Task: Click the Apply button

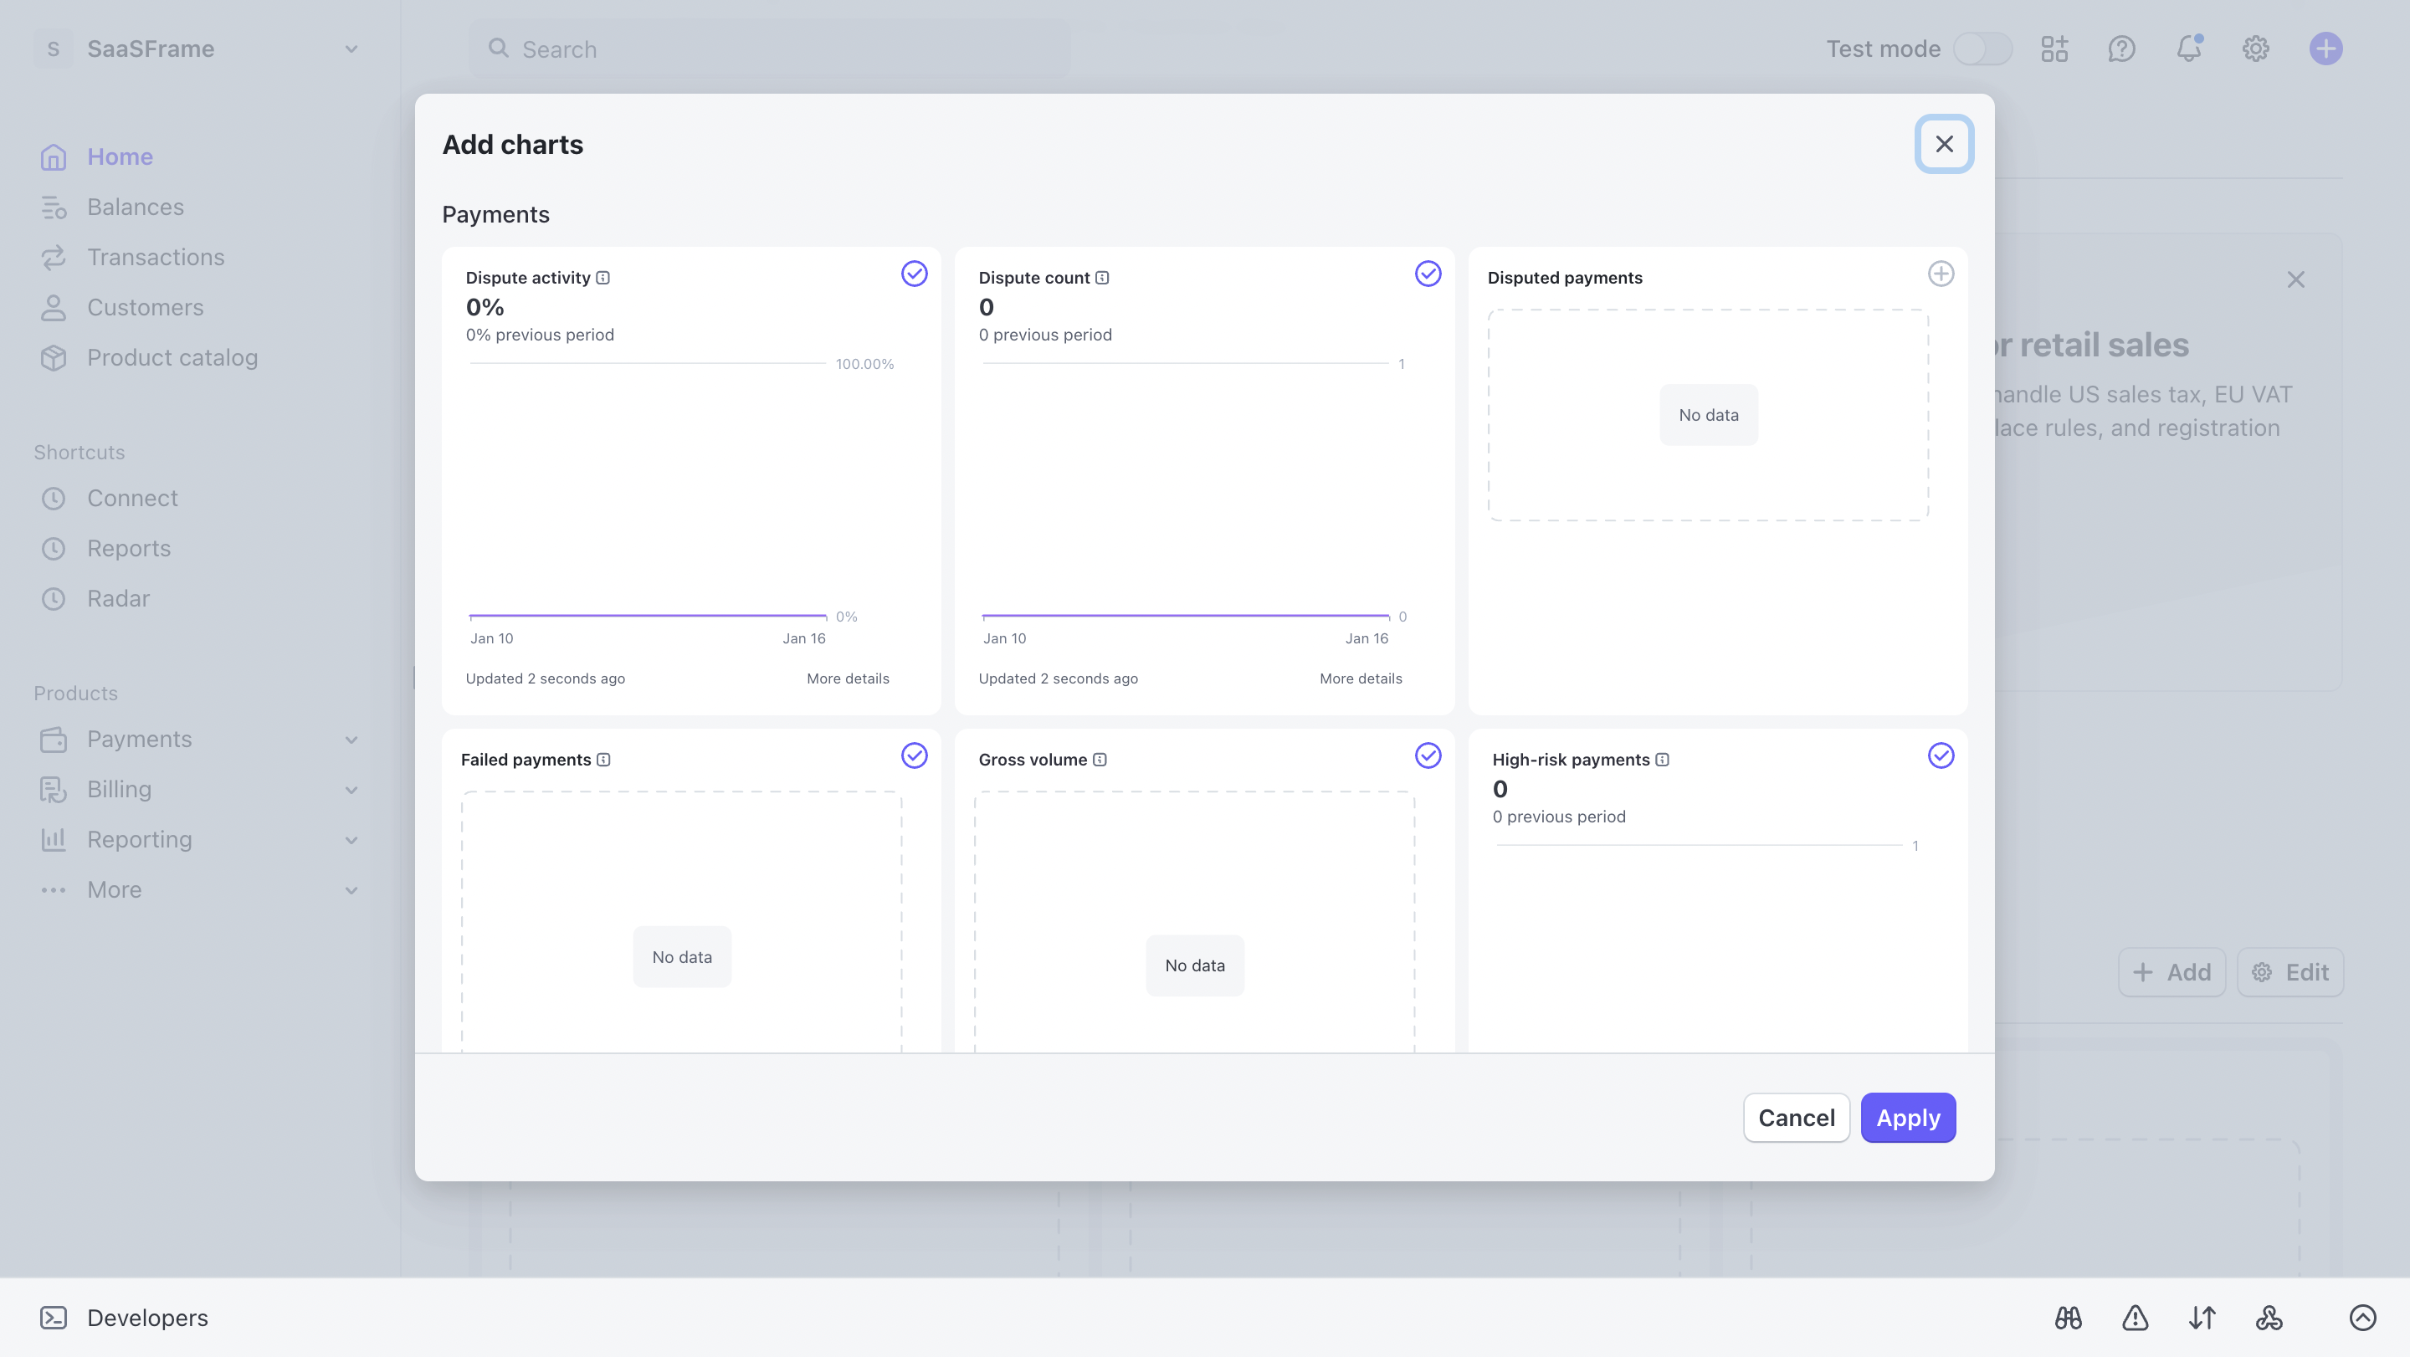Action: [1908, 1117]
